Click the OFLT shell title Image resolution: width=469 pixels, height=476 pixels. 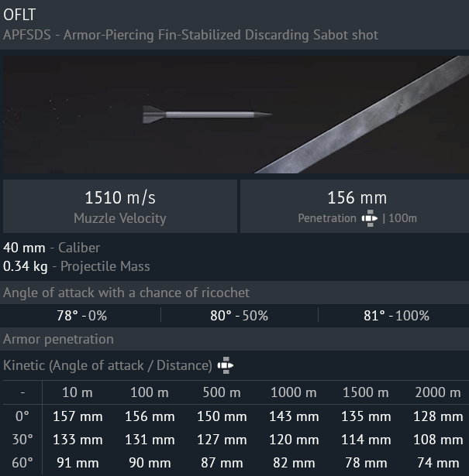[x=19, y=15]
